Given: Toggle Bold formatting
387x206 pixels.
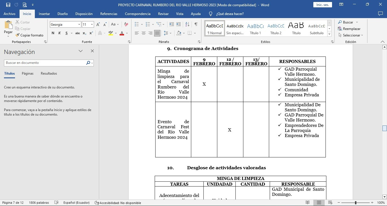Looking at the screenshot, I should pos(53,33).
